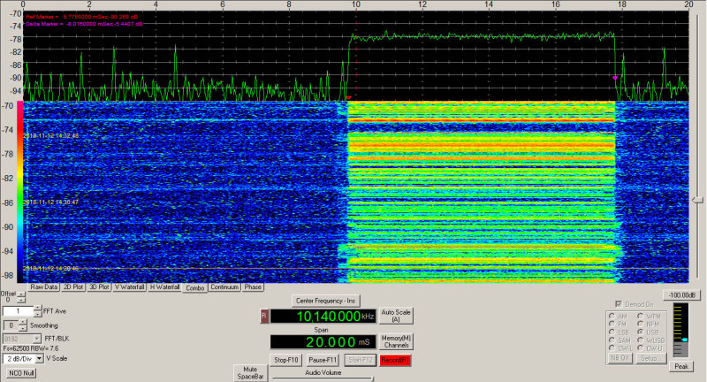Select the 3D Plot view tab
Screen dimensions: 707x382
pos(99,286)
